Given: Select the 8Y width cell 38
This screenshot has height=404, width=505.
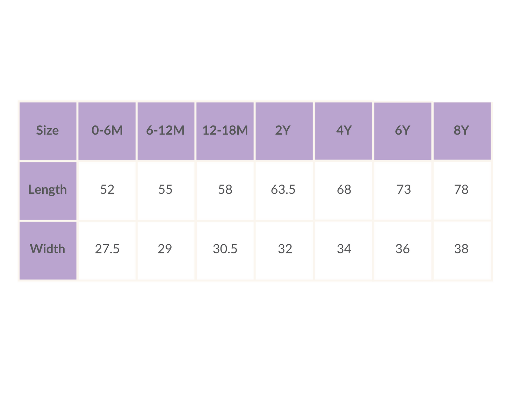Looking at the screenshot, I should click(462, 250).
